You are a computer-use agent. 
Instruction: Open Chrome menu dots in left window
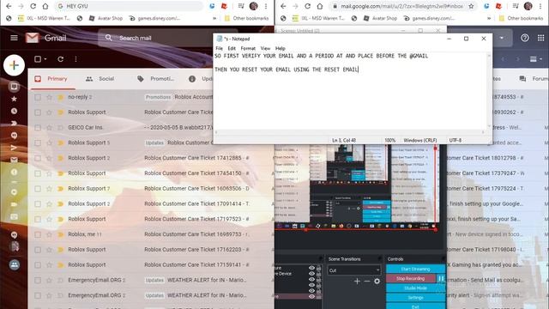click(266, 6)
